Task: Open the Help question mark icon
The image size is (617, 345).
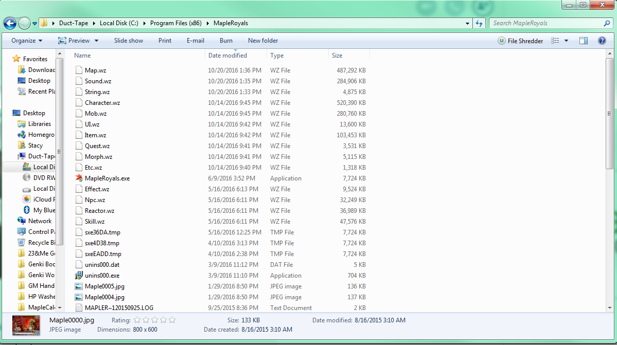Action: click(602, 41)
